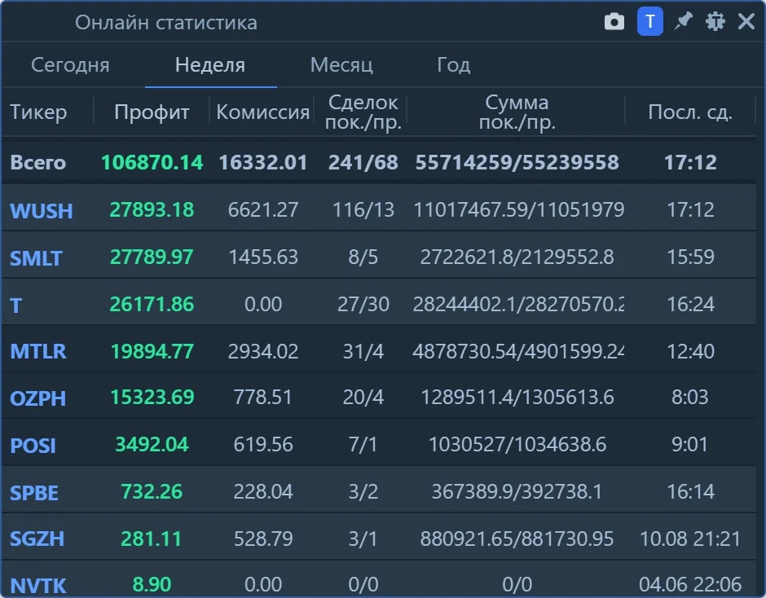Take a screenshot with the camera icon
The width and height of the screenshot is (766, 598).
point(614,21)
